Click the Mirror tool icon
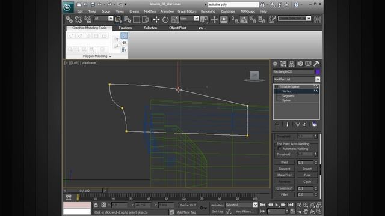 pos(317,19)
